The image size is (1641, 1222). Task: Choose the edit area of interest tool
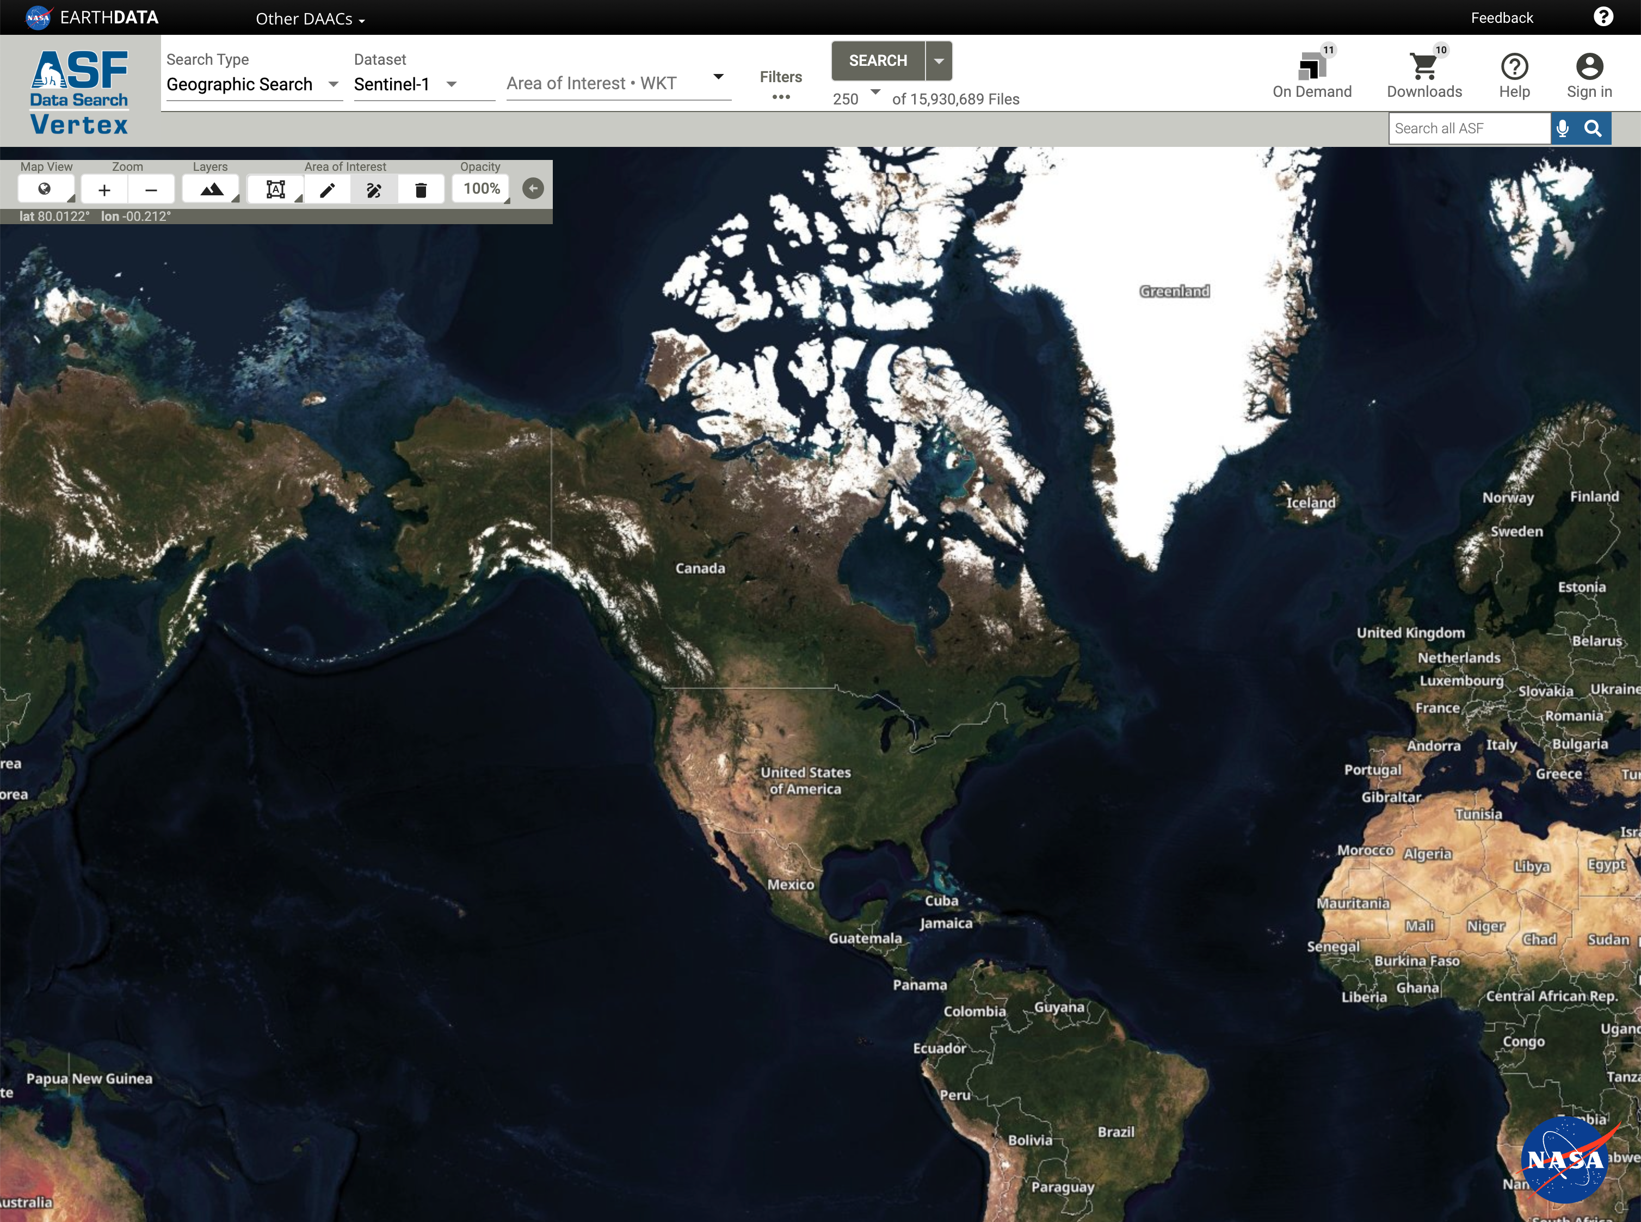point(374,190)
